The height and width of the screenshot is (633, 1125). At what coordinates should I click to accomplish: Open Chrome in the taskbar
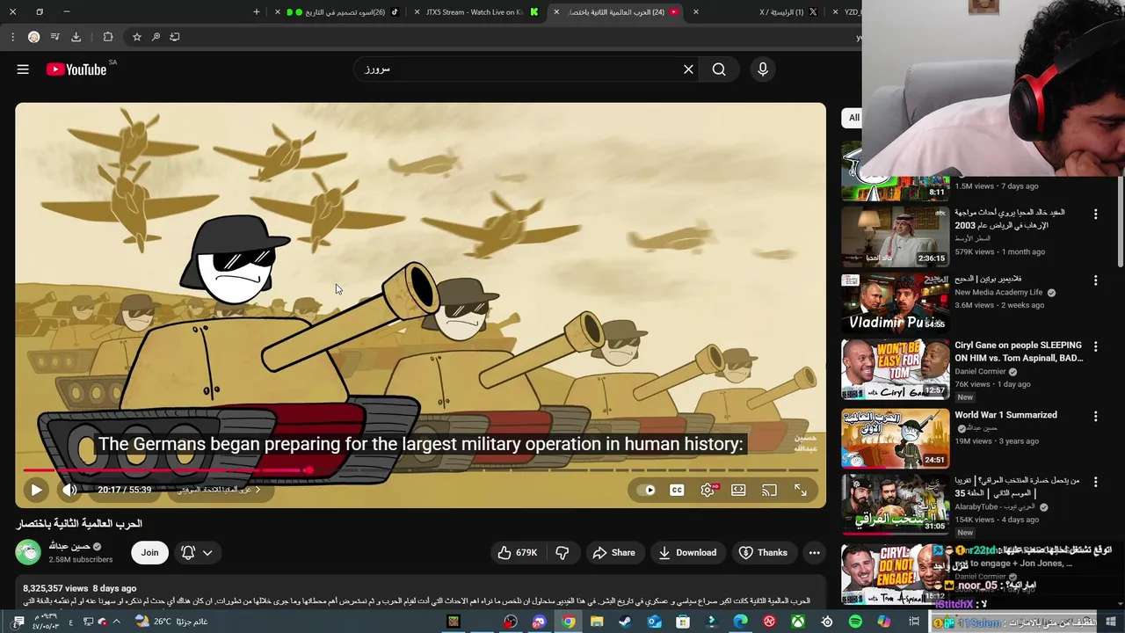[569, 622]
